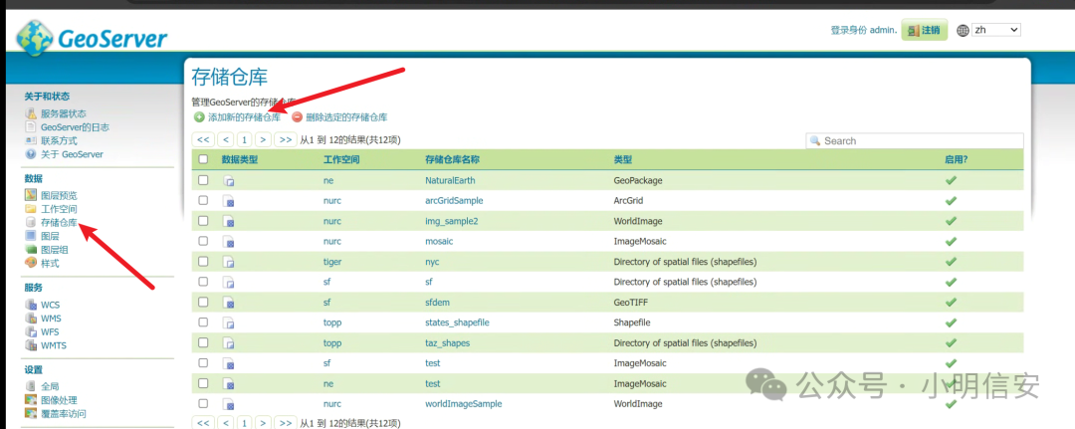
Task: Click the WCS service icon
Action: point(31,305)
